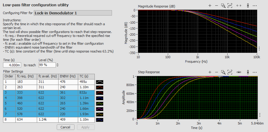Screen dimensions: 268x132
Task: Click the 1.93m TC cell
Action: [x=86, y=114]
